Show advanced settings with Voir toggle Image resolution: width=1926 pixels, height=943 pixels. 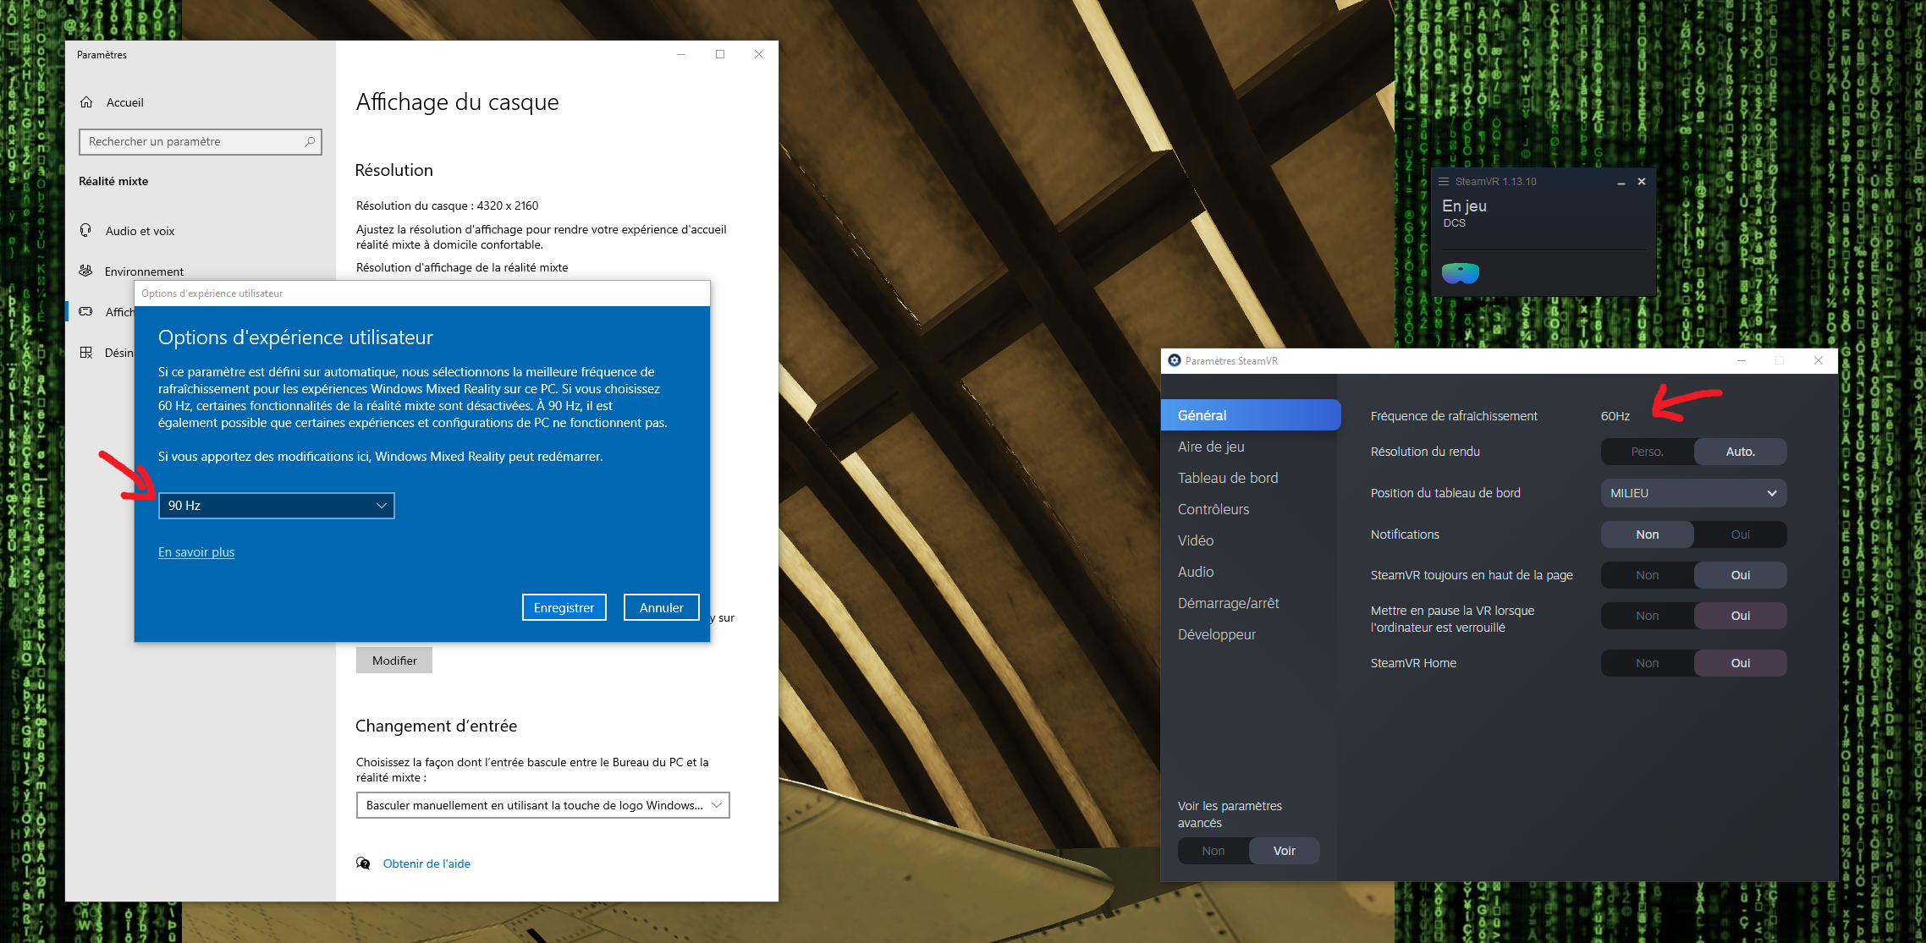click(x=1284, y=851)
